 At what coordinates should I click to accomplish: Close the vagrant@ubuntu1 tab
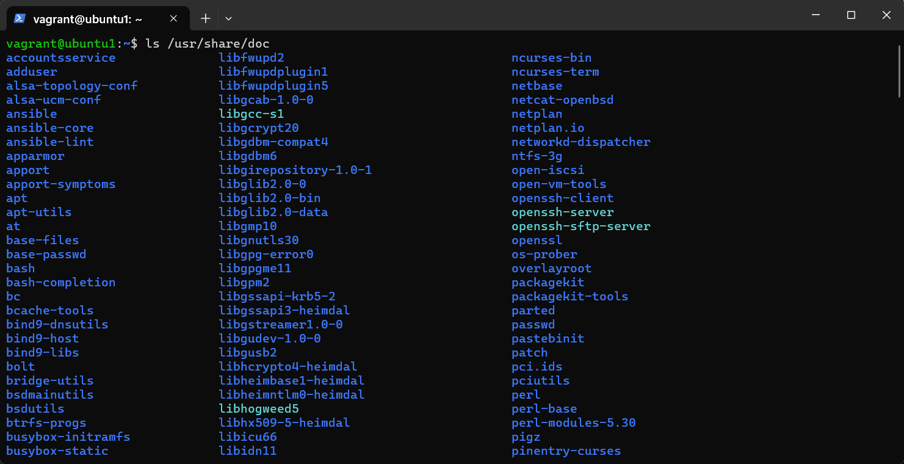pos(173,18)
